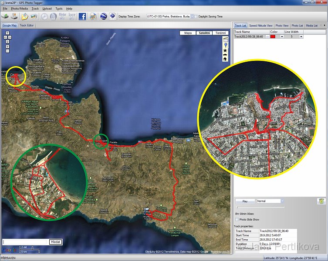
Task: Open the folder with map icon in toolbar
Action: 24,16
